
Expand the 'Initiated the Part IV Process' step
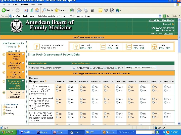[23, 54]
